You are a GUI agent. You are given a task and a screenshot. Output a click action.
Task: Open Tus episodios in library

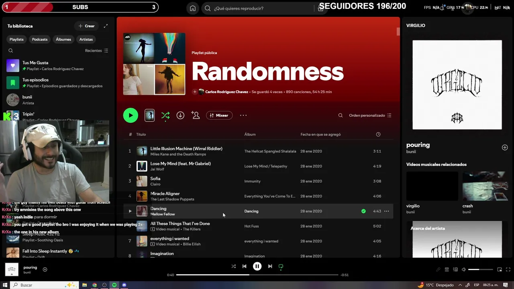pyautogui.click(x=58, y=83)
